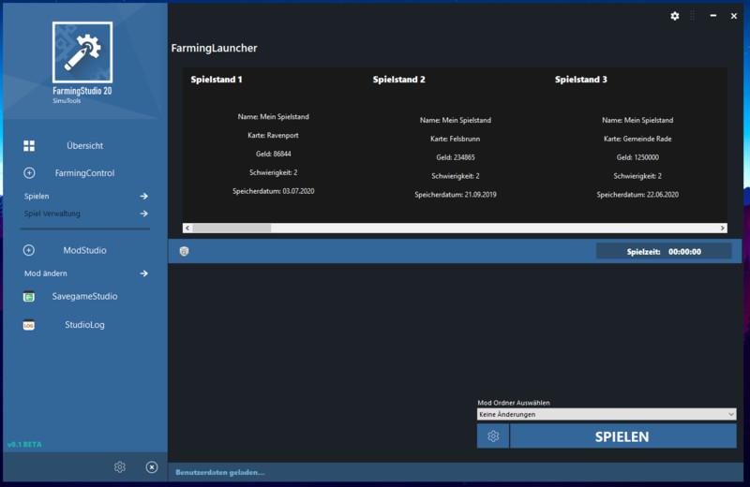Open settings gear in title bar

tap(675, 16)
